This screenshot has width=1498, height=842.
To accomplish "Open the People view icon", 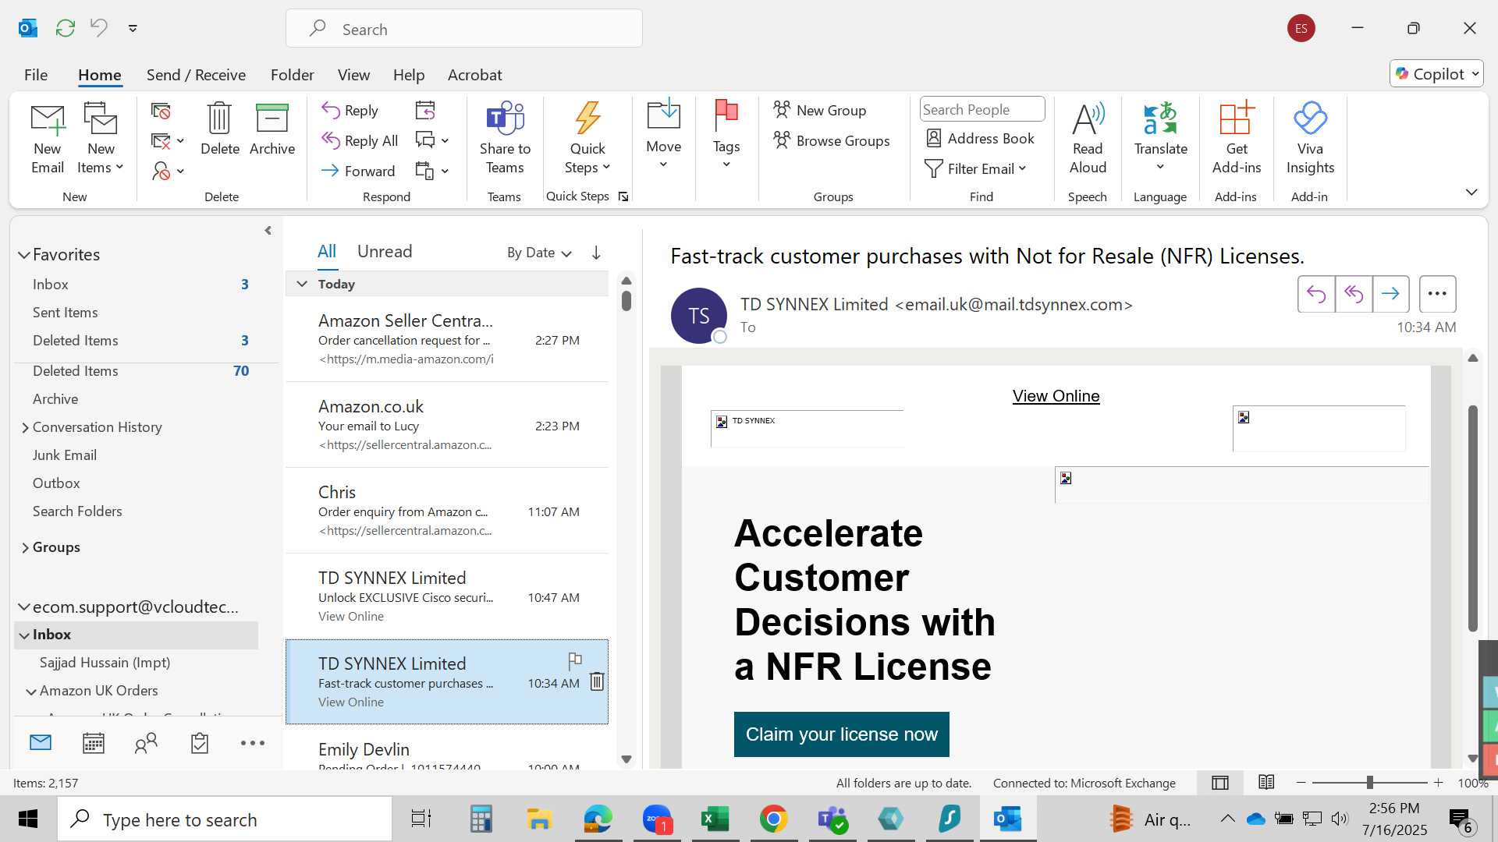I will (146, 743).
